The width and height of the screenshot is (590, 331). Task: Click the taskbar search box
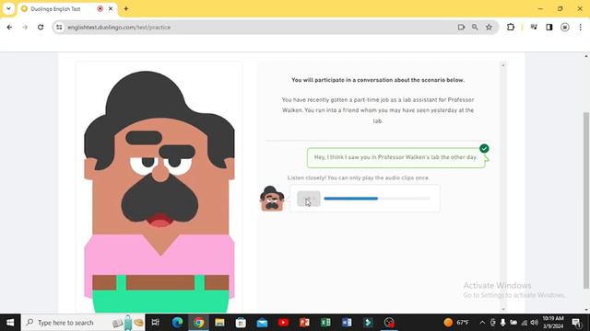83,323
